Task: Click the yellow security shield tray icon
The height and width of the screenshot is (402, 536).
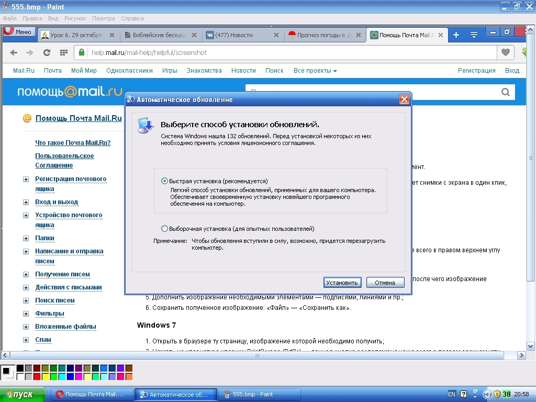Action: tap(497, 394)
